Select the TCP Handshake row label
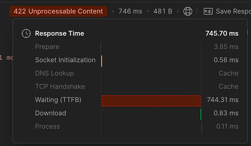The width and height of the screenshot is (251, 146). click(x=60, y=87)
